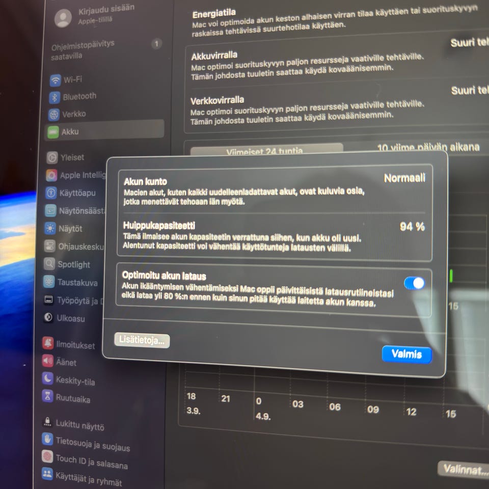Click the Huippukapasiteetti heading

pos(159,226)
